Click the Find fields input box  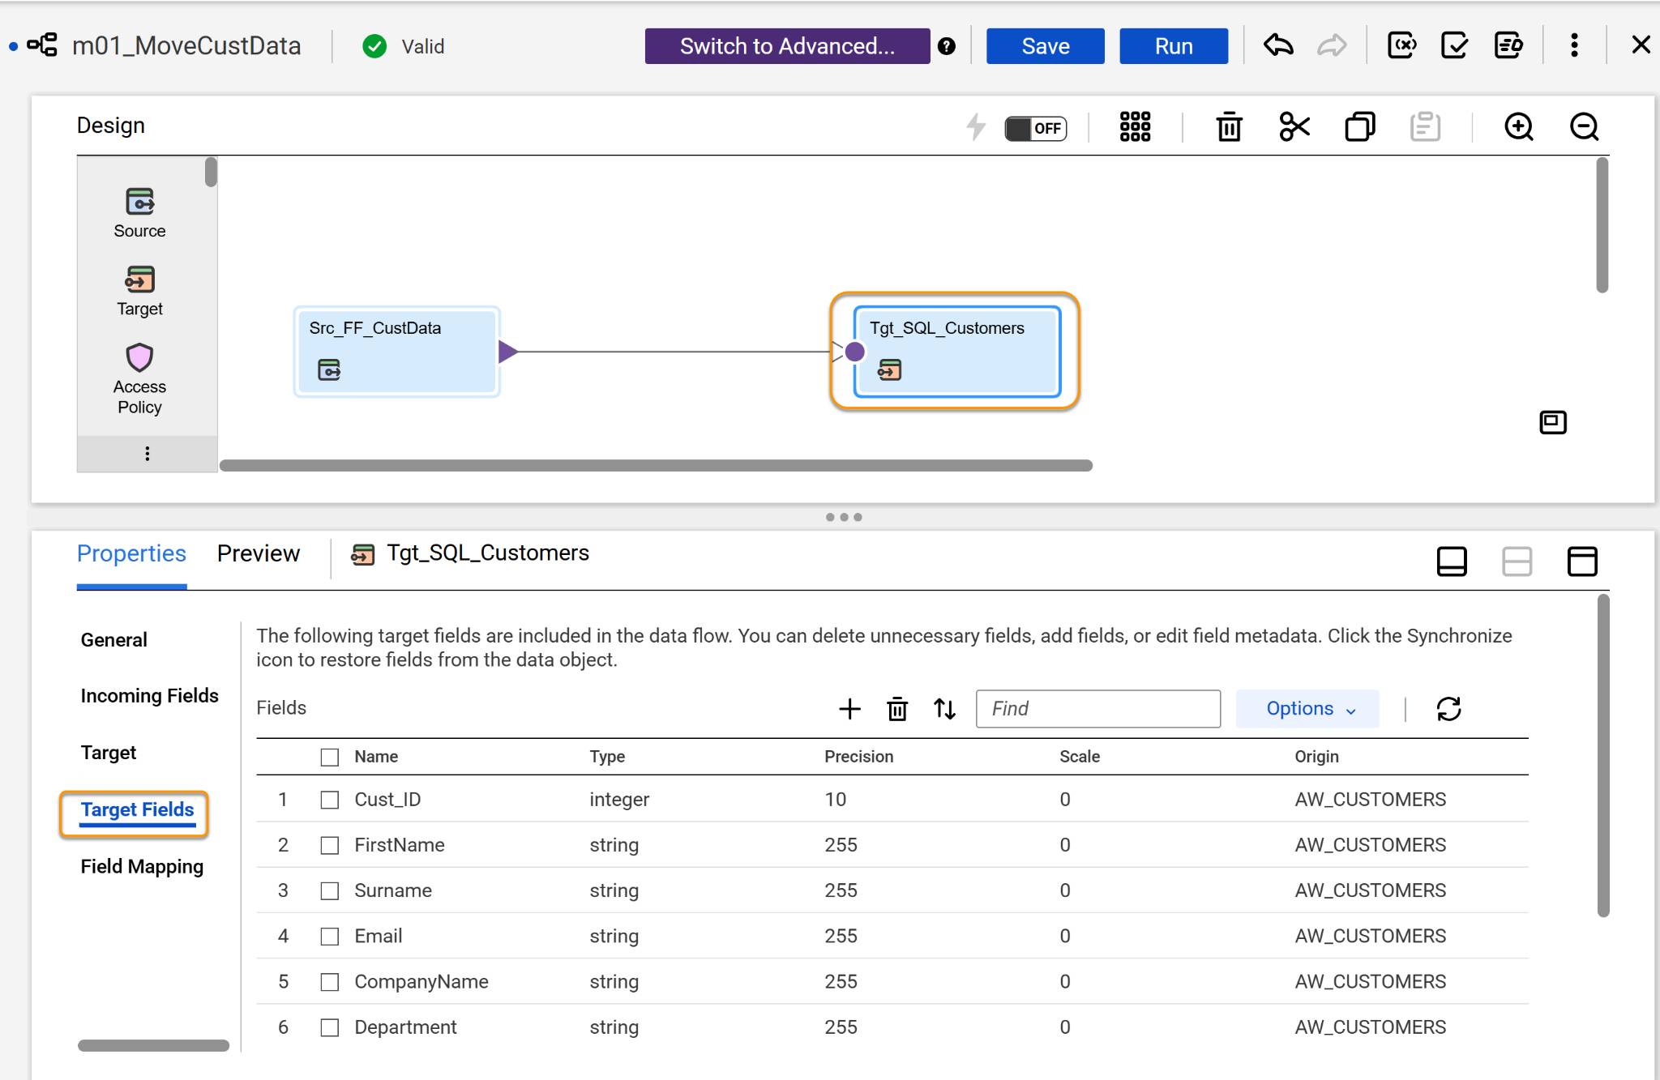click(1098, 709)
